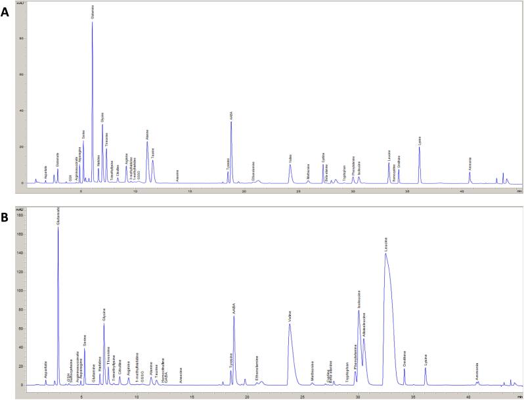The image size is (524, 400).
Task: Click the Glutamate peak label in panel B
Action: tap(58, 217)
